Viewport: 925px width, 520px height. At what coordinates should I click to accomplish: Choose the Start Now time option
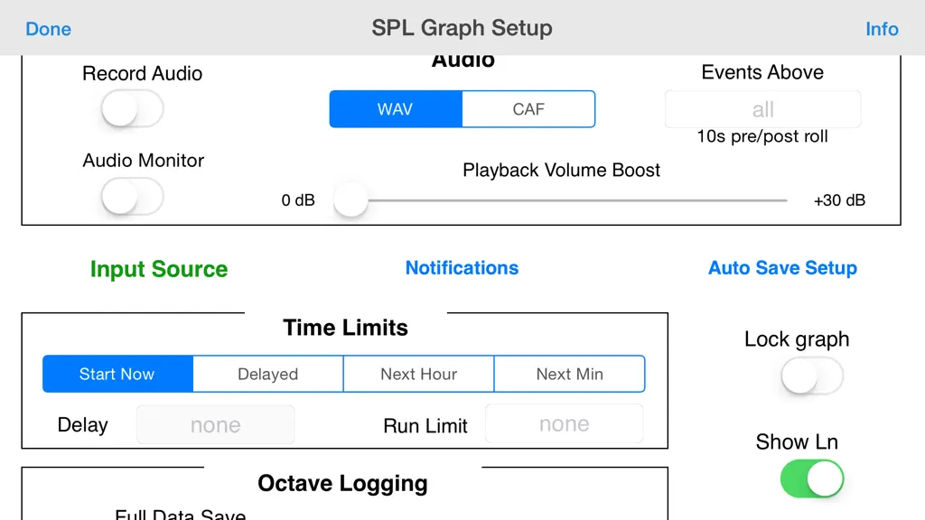coord(117,374)
